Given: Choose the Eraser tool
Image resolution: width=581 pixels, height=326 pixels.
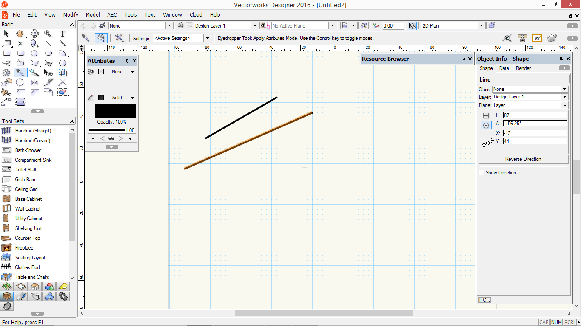Looking at the screenshot, I should (63, 92).
